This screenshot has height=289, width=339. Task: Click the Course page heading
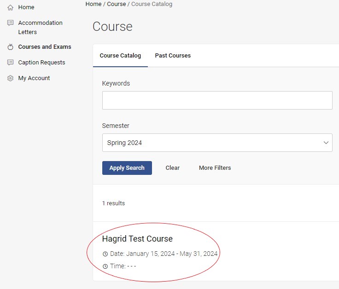coord(112,26)
